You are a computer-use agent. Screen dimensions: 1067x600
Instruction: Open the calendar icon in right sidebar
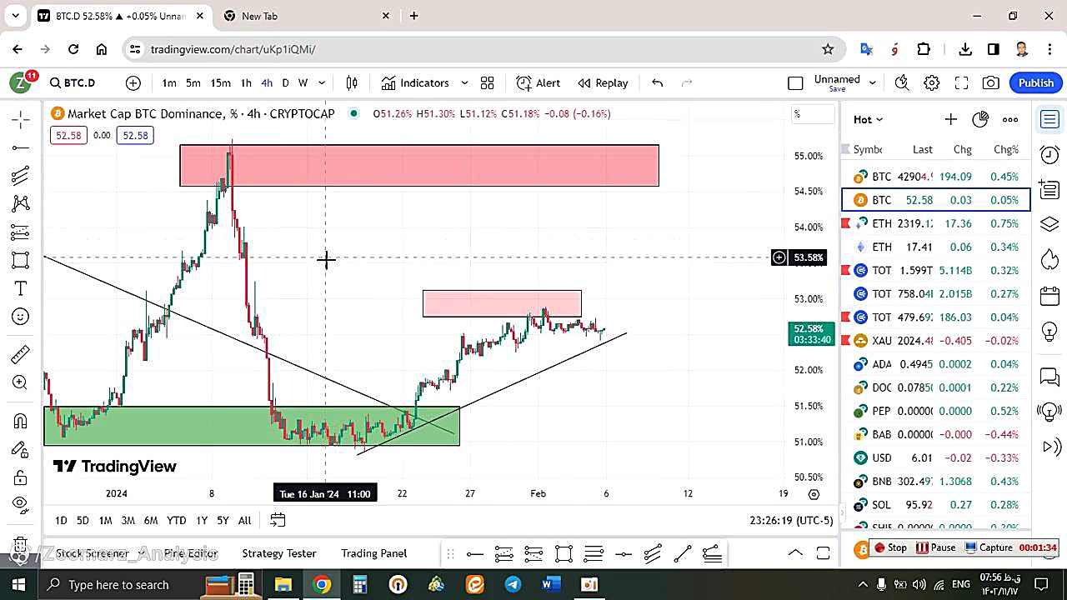pos(1049,296)
